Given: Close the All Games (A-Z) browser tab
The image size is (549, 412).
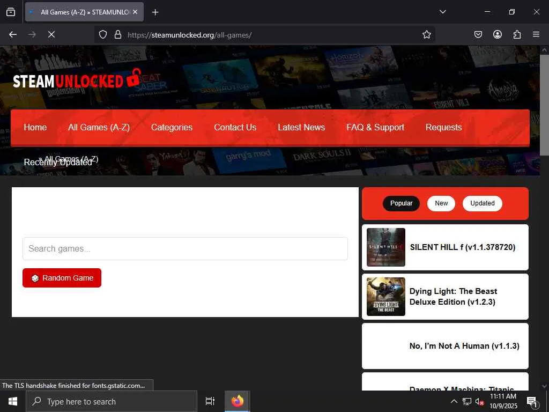Looking at the screenshot, I should tap(135, 12).
